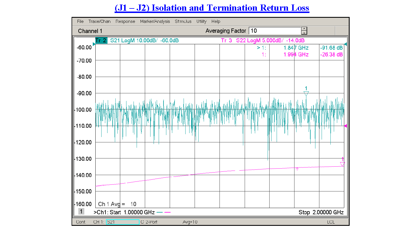Activate the highlighted Tr 2 trace label
Screen dimensions: 413x234
coord(101,41)
